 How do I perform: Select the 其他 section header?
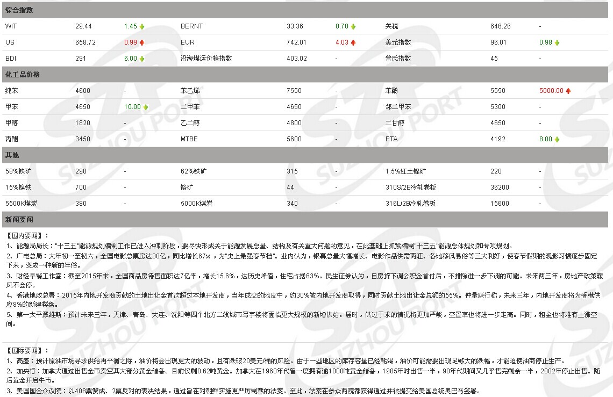pos(305,155)
